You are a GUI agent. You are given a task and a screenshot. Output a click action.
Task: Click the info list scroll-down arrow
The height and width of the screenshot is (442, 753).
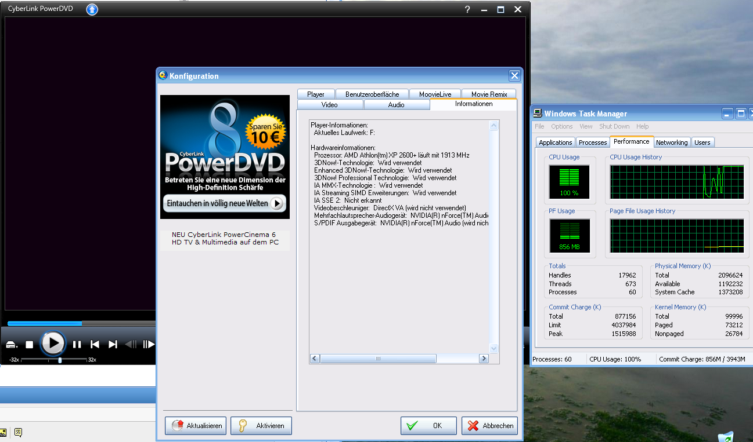[494, 348]
